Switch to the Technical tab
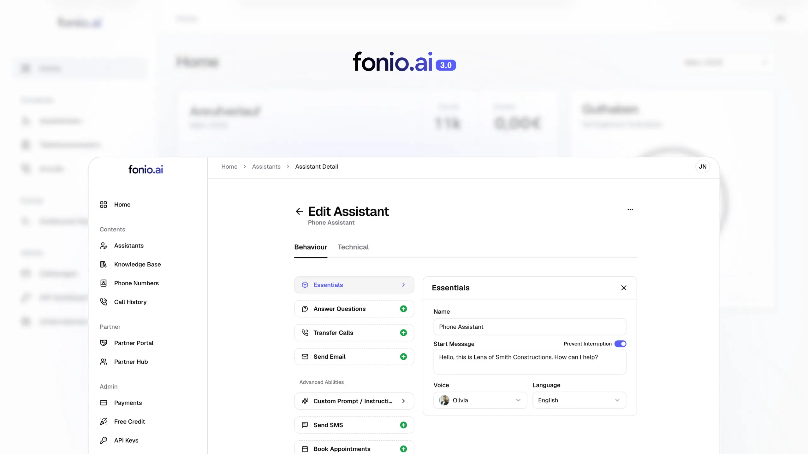The image size is (808, 454). 353,247
